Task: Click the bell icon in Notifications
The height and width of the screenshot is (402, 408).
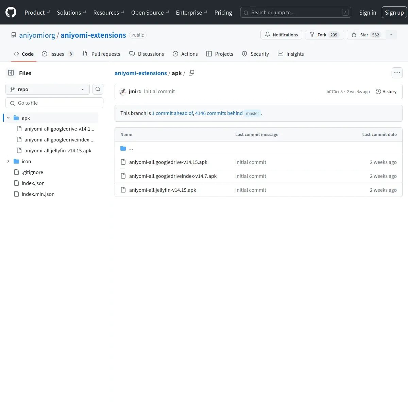Action: tap(268, 35)
